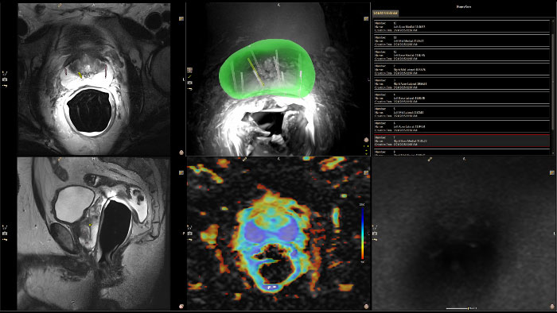Image resolution: width=557 pixels, height=313 pixels.
Task: Click the square corner icon above the sagittal view's right edge
Action: (181, 172)
